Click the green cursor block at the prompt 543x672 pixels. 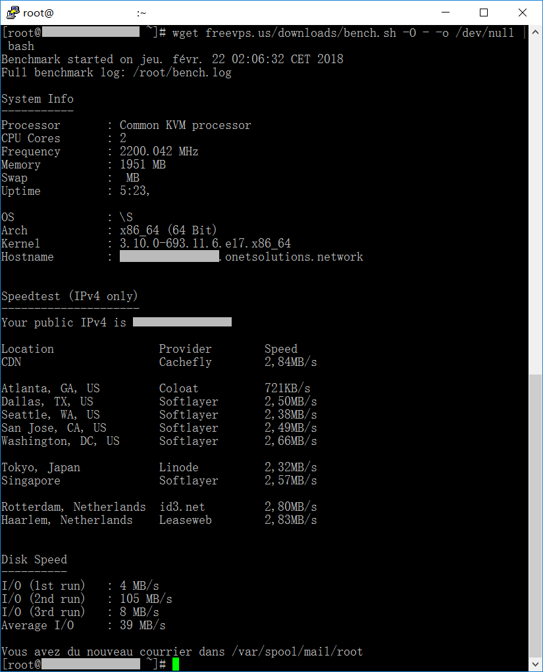(x=176, y=665)
